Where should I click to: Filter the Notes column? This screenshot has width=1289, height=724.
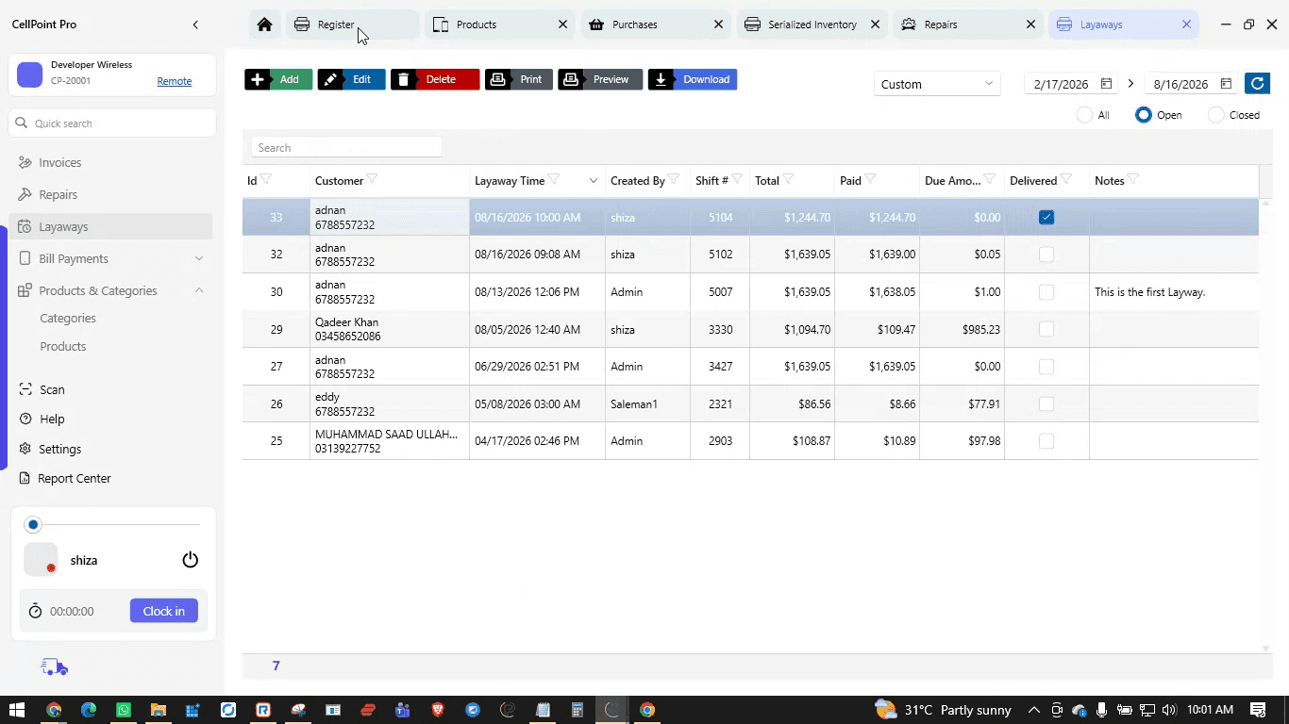[1133, 180]
